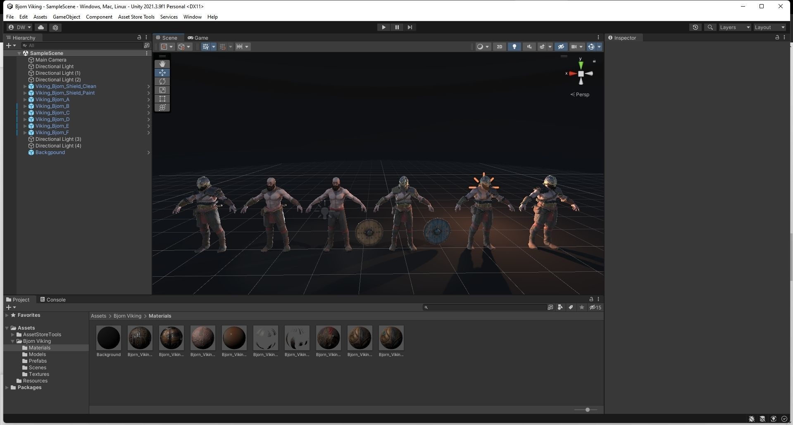Open Viking_Bjorn_F prefab arrow
Viewport: 793px width, 425px height.
coord(148,133)
